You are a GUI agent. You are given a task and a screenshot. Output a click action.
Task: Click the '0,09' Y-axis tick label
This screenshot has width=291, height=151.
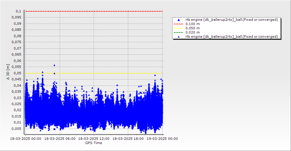point(18,24)
